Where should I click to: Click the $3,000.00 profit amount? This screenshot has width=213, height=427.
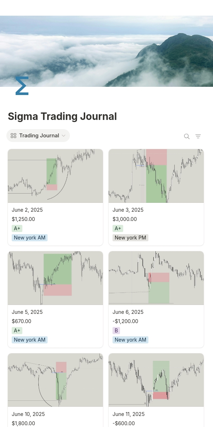pyautogui.click(x=125, y=219)
